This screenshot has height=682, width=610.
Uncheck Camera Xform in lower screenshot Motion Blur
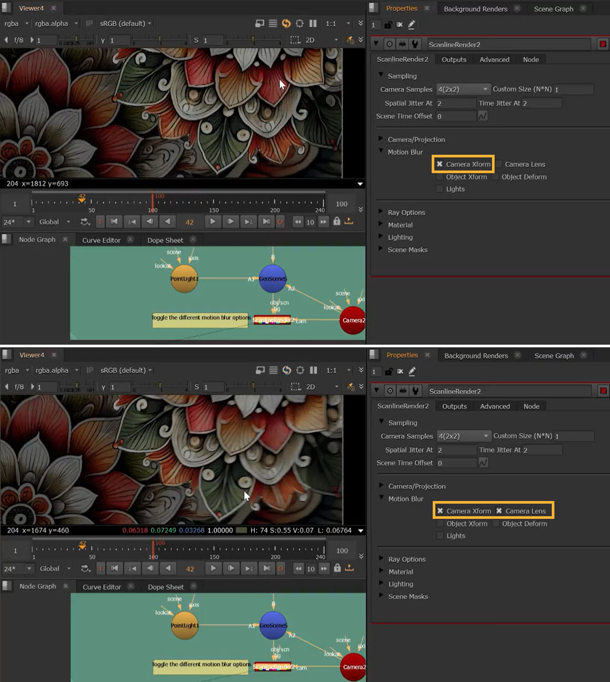440,511
